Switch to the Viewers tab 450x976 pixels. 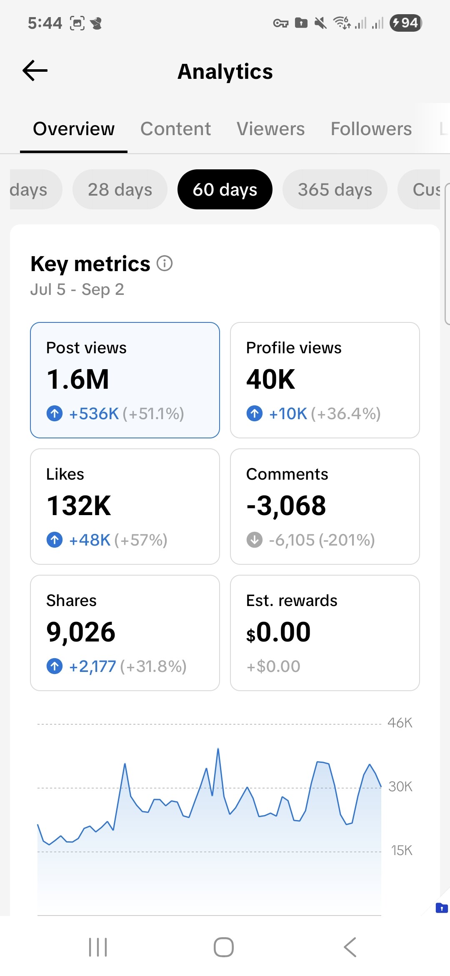270,129
